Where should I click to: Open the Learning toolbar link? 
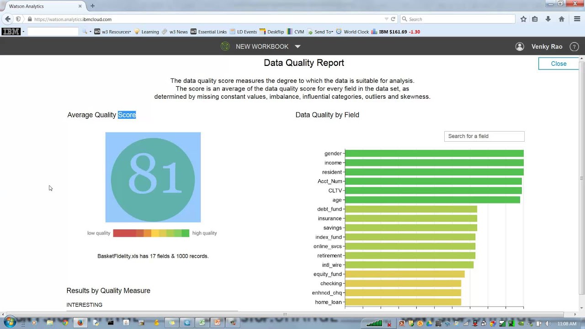coord(146,32)
